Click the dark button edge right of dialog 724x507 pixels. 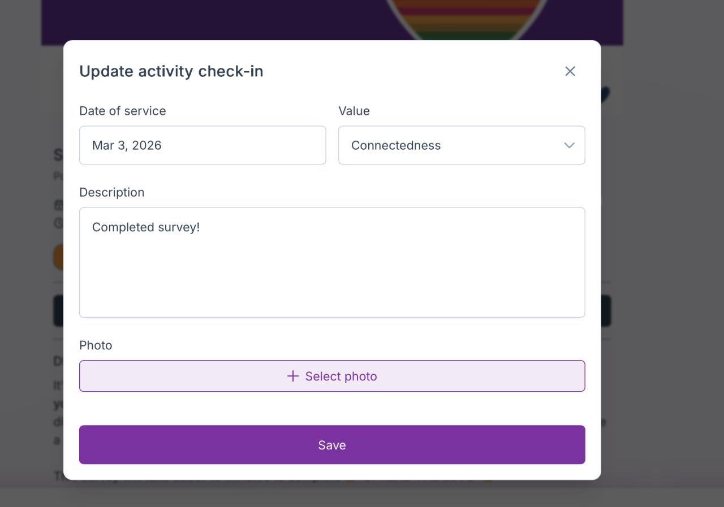pyautogui.click(x=606, y=310)
